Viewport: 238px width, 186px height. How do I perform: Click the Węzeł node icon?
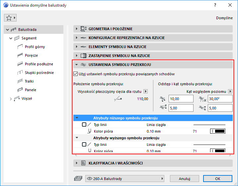tap(17, 98)
